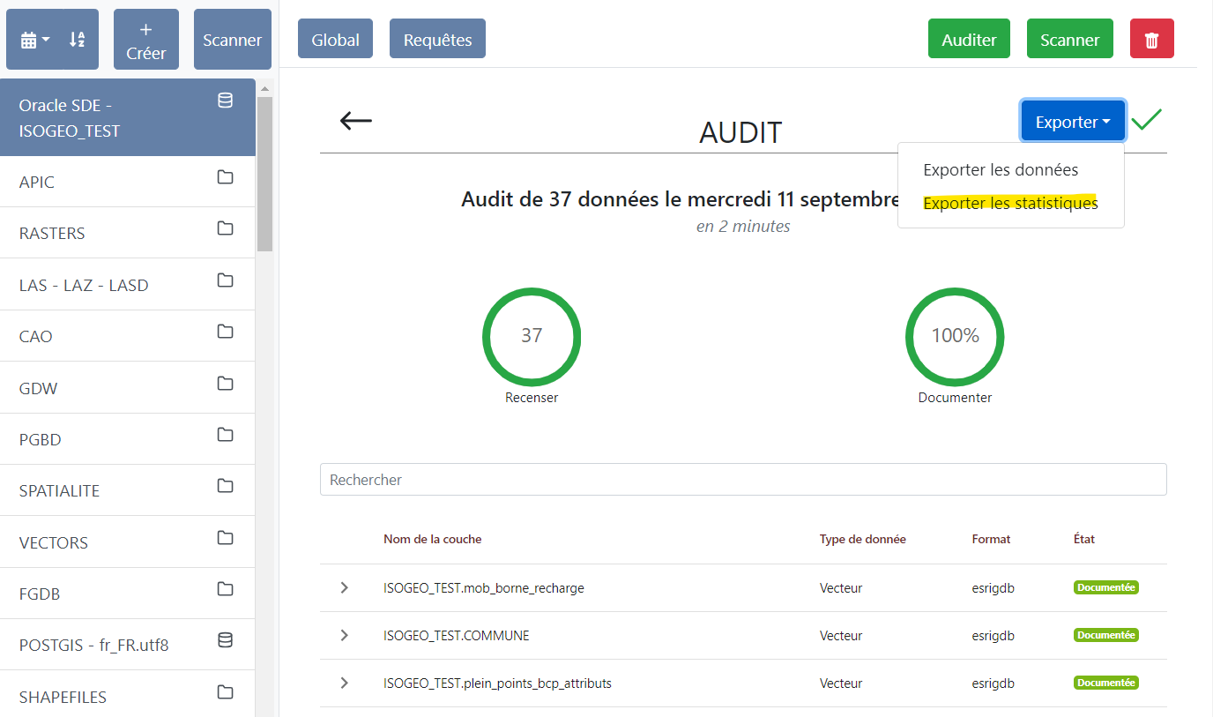Expand the ISOGEO_TEST.COMMUNE row

point(345,635)
